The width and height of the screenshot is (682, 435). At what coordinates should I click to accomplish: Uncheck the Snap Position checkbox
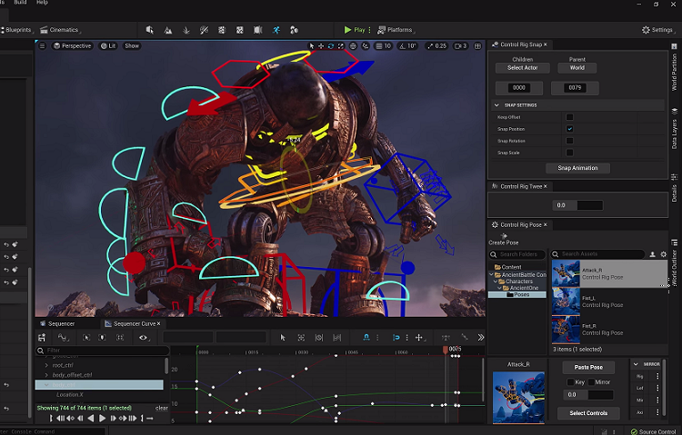[569, 129]
